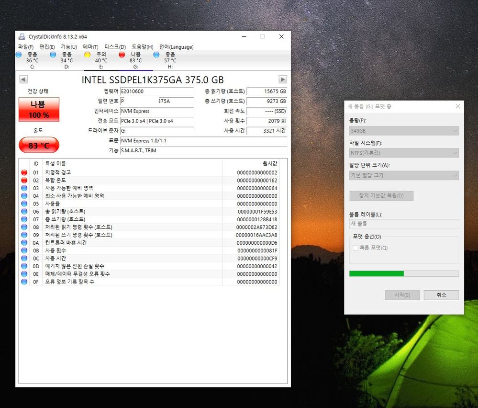The width and height of the screenshot is (478, 408).
Task: Open the 디스크(D) menu
Action: coord(115,46)
